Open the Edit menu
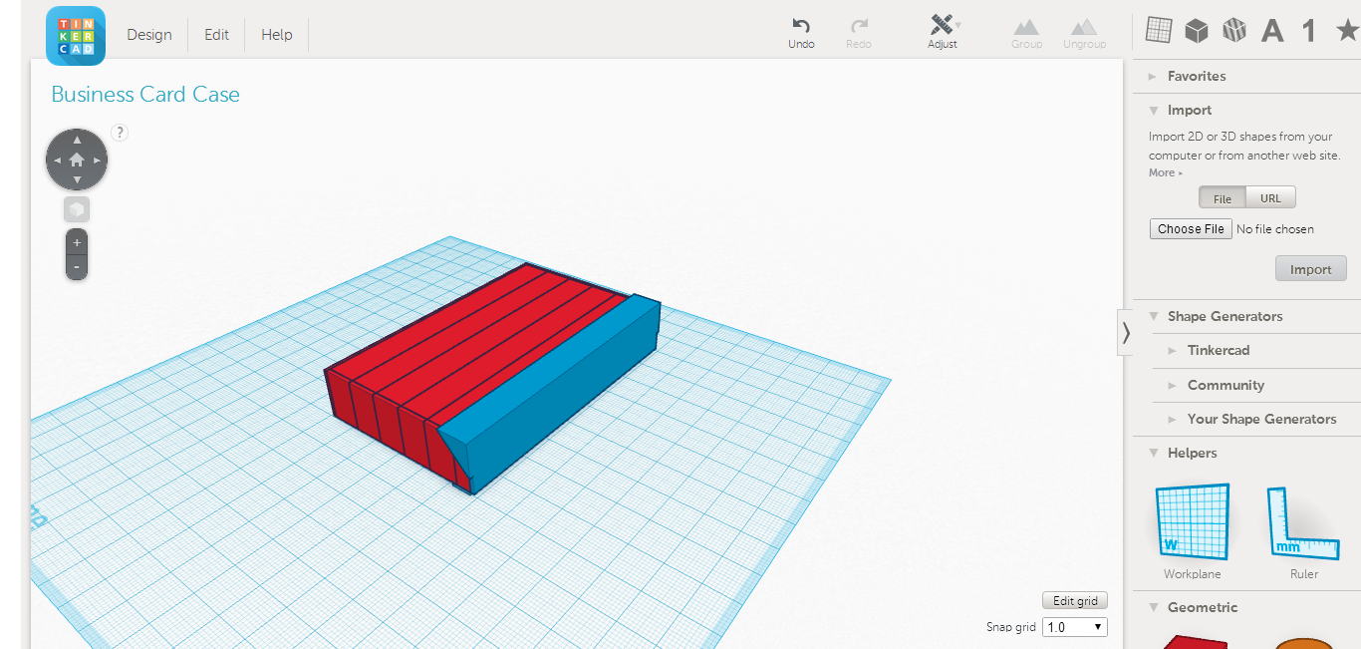This screenshot has width=1361, height=649. point(217,35)
